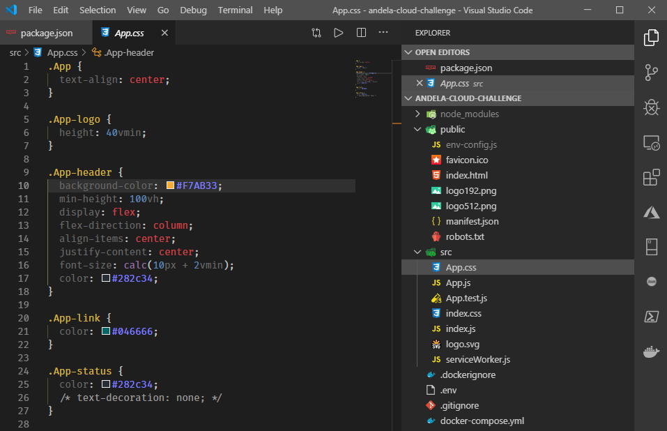The width and height of the screenshot is (667, 431).
Task: Open the View menu
Action: point(137,10)
